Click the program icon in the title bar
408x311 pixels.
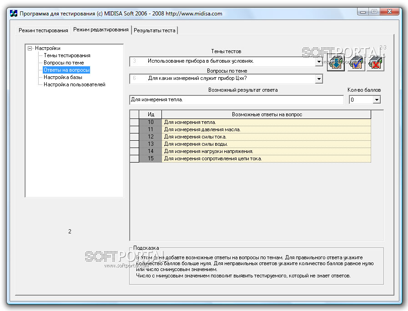pos(14,13)
